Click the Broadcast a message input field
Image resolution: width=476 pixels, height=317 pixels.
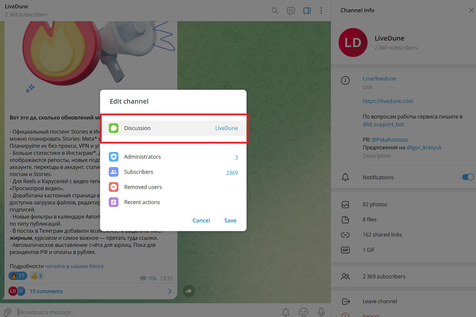(145, 312)
